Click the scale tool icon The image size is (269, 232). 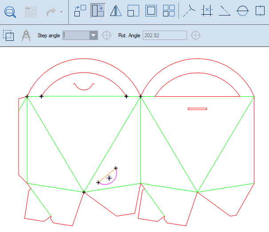point(133,11)
